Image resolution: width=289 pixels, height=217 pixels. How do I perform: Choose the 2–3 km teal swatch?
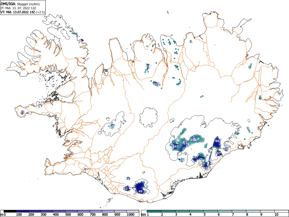tap(168, 211)
